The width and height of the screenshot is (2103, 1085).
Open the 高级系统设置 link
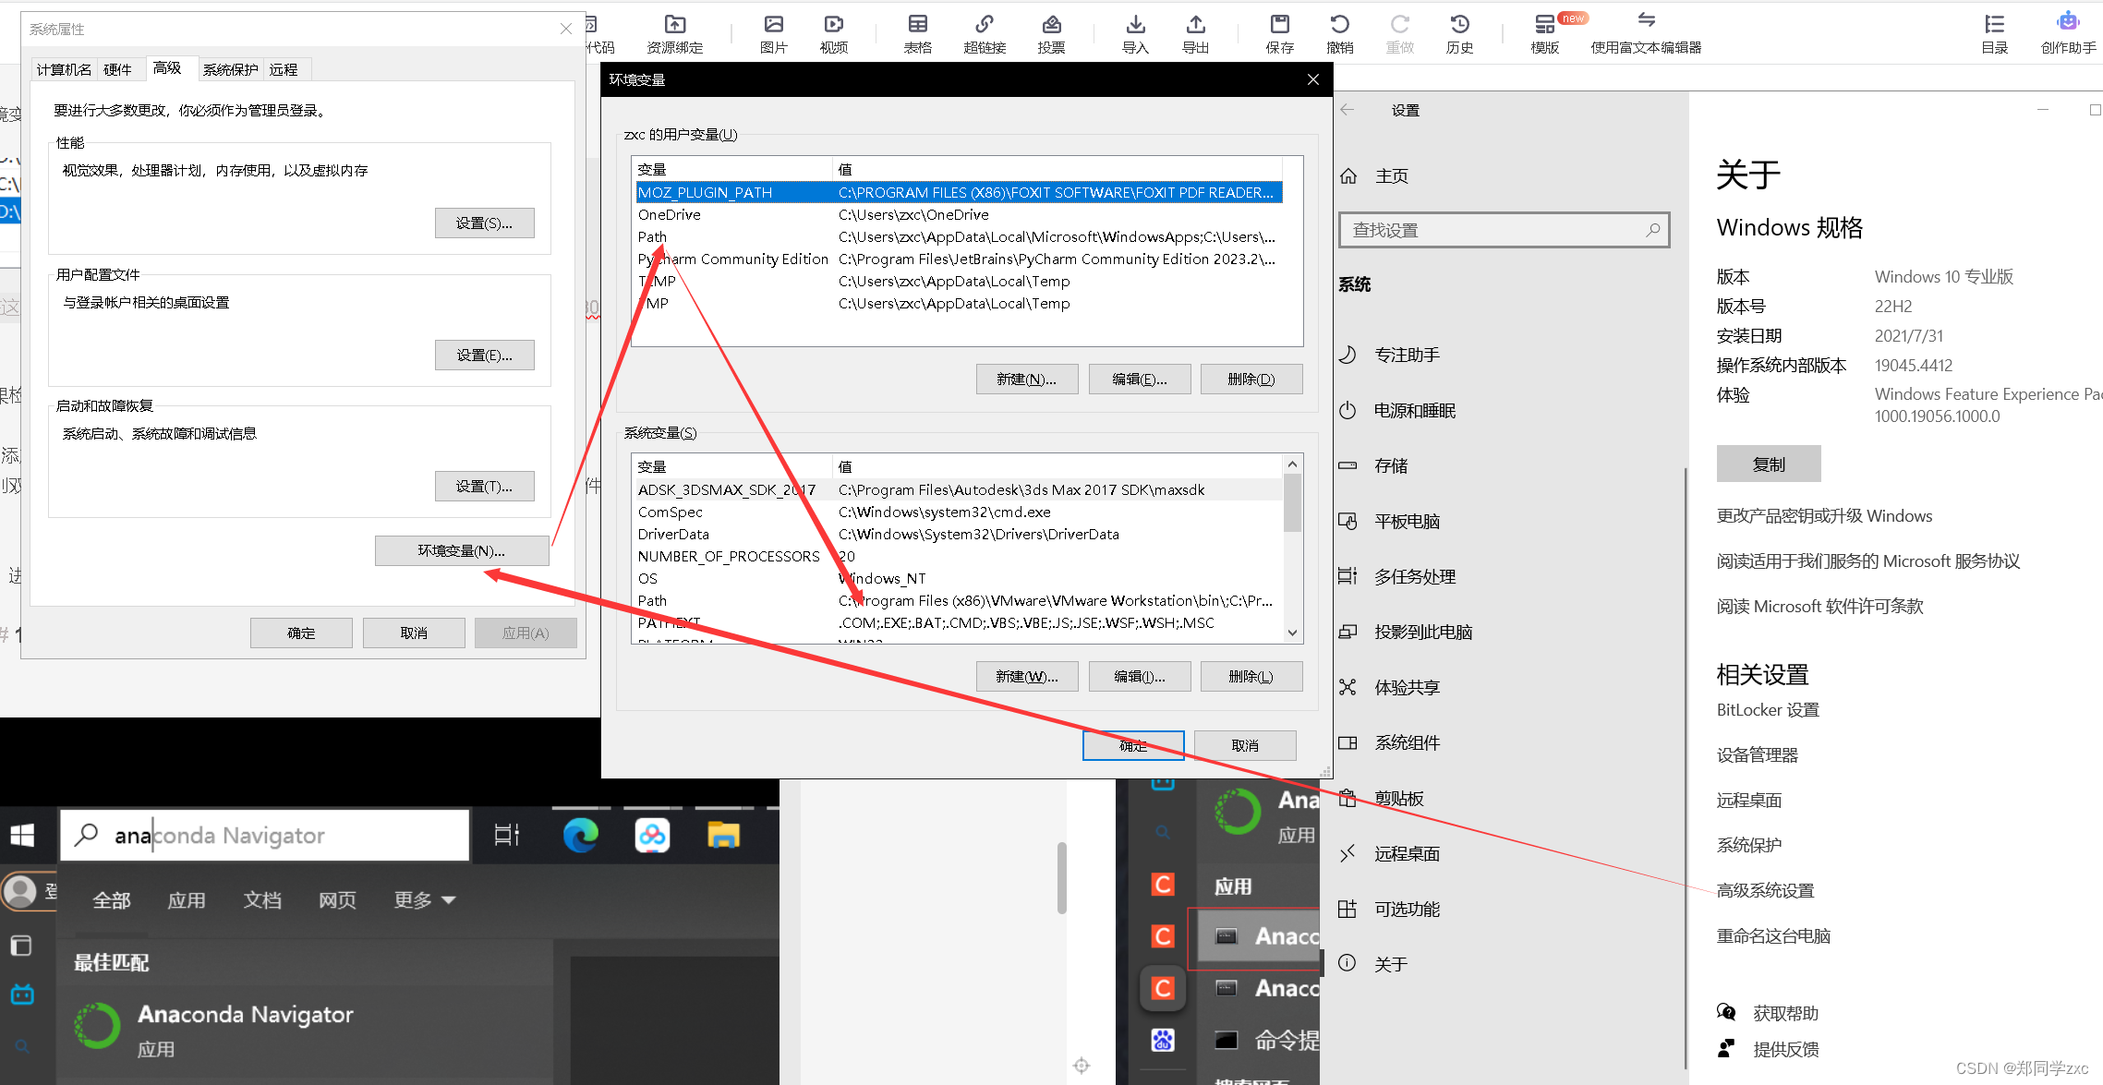coord(1765,891)
